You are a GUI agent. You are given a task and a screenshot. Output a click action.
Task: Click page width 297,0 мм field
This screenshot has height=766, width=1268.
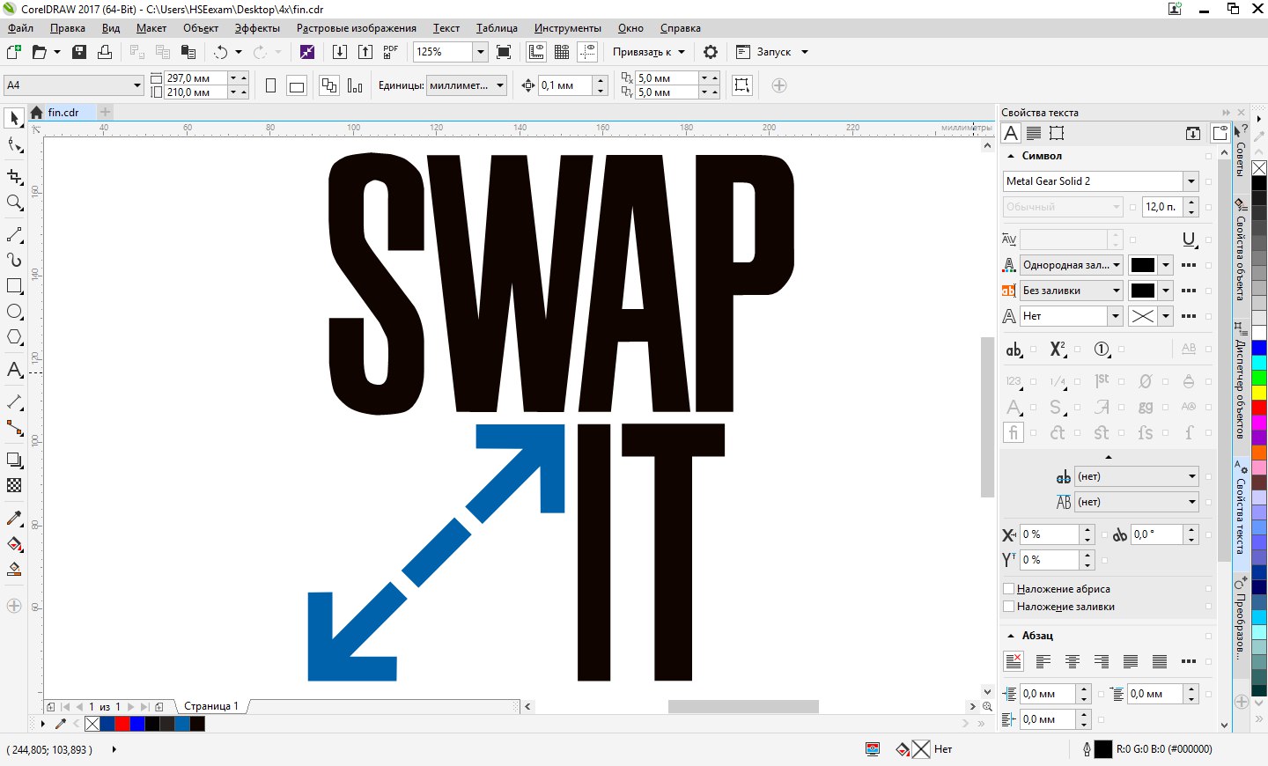pos(195,78)
